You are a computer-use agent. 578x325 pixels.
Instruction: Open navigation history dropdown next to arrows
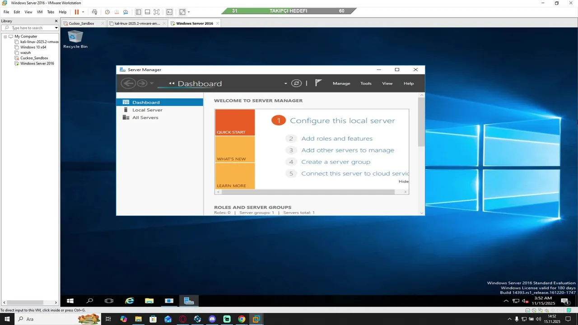(152, 84)
